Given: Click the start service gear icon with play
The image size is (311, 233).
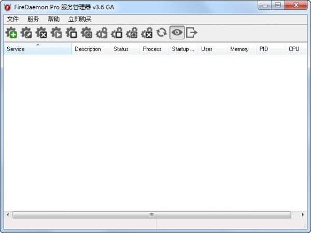Looking at the screenshot, I should pyautogui.click(x=56, y=33).
